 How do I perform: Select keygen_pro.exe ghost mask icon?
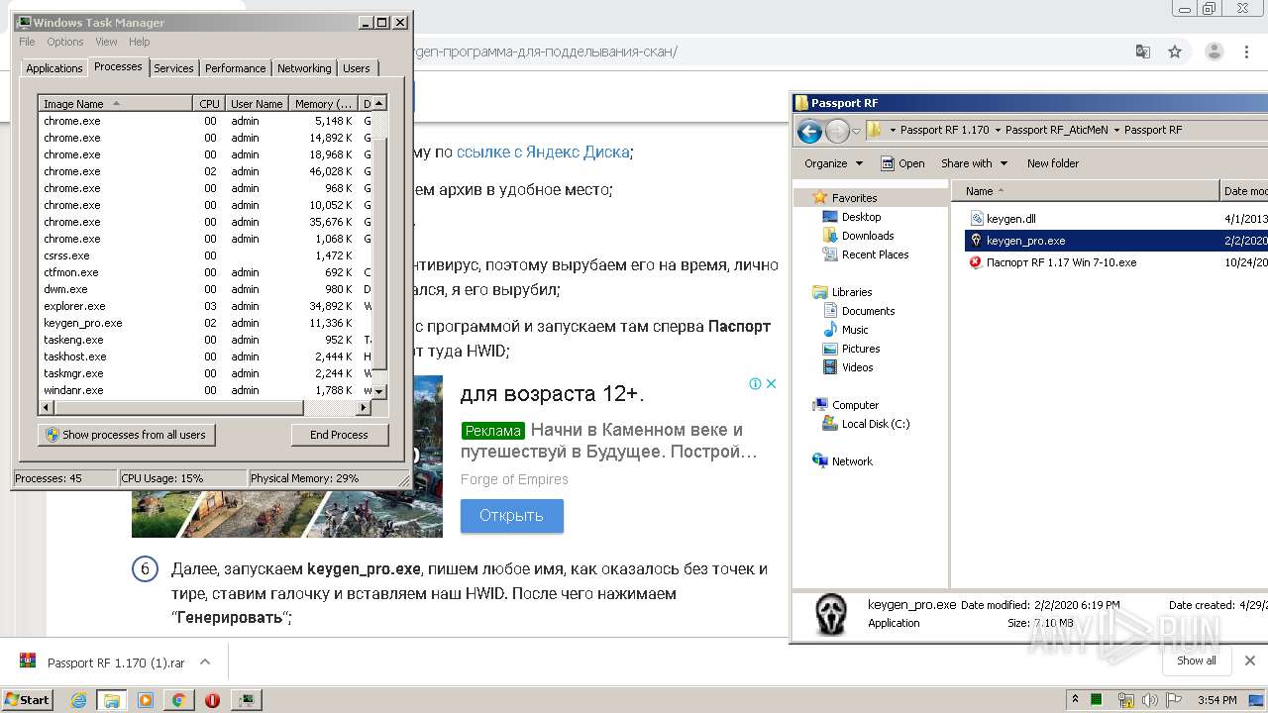click(976, 241)
